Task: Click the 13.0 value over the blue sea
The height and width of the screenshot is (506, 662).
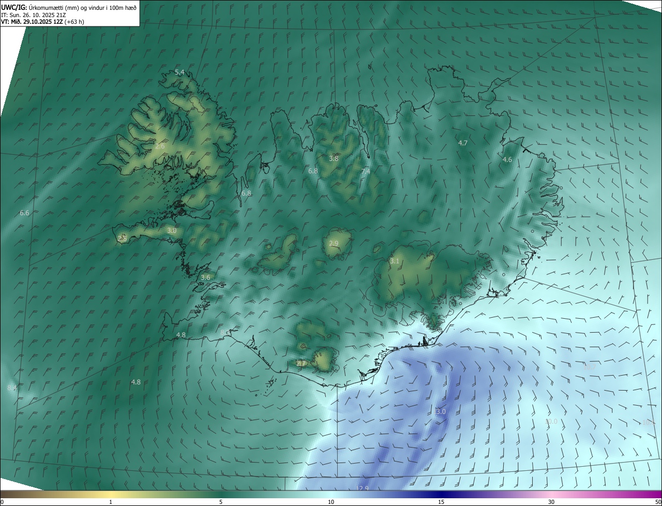Action: (439, 411)
